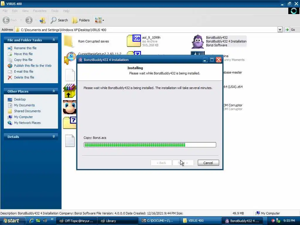Open the File menu

coord(5,11)
